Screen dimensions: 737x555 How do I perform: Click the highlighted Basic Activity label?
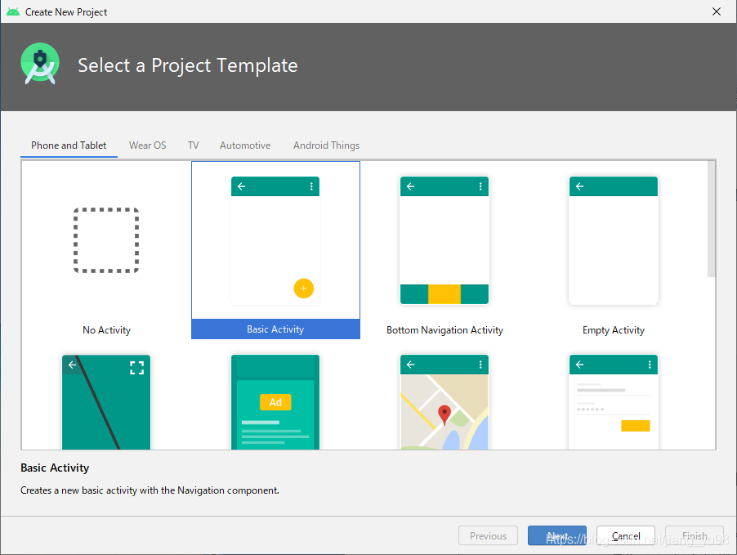[x=275, y=329]
